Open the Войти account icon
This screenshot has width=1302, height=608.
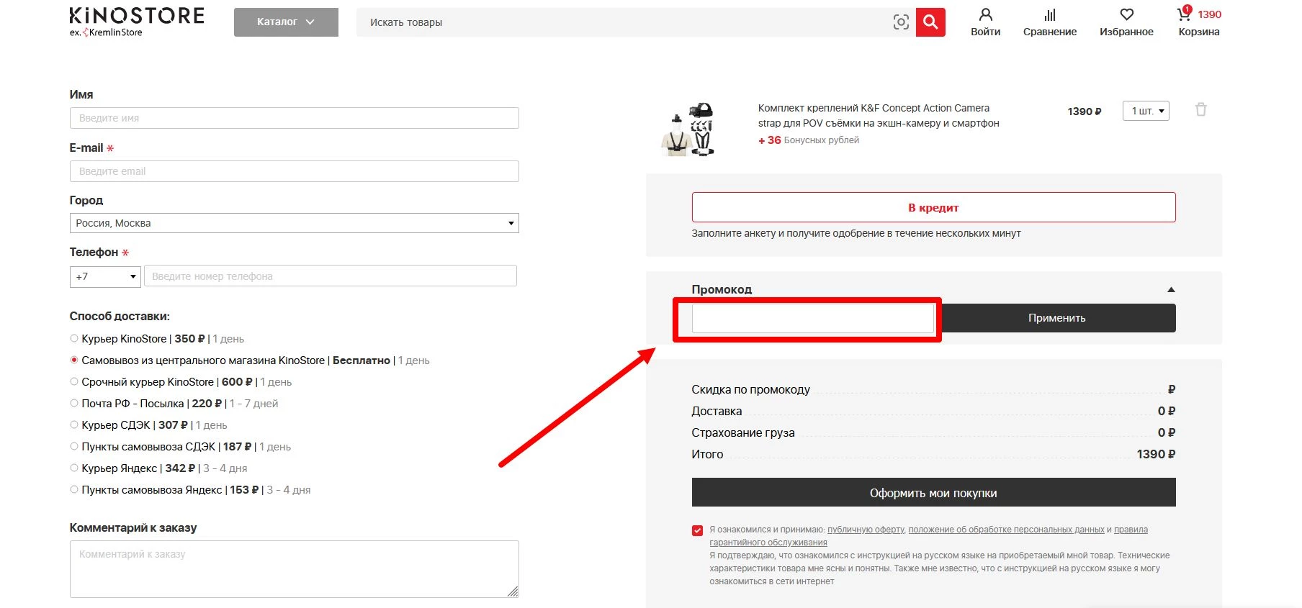[985, 15]
